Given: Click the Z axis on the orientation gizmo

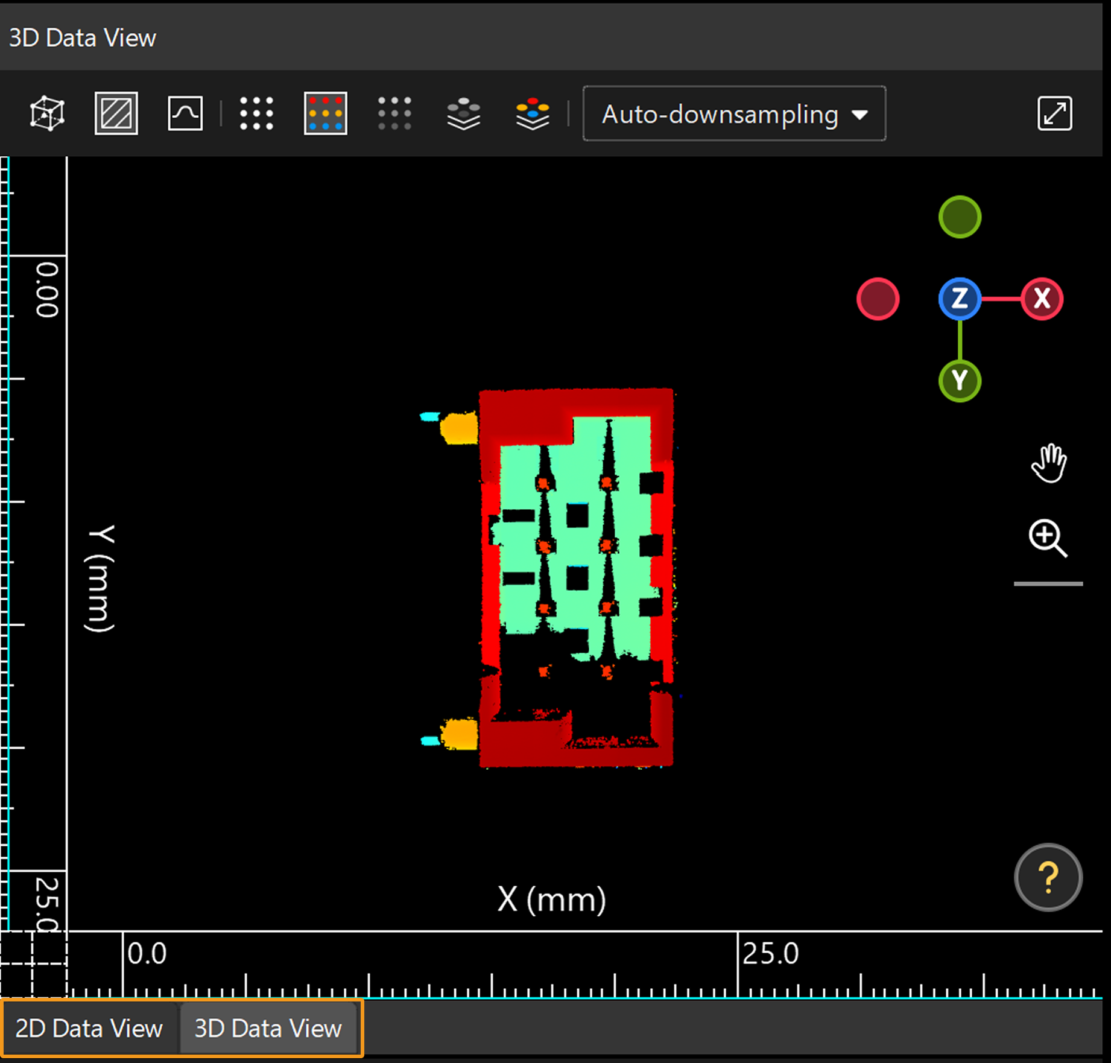Looking at the screenshot, I should [x=960, y=299].
